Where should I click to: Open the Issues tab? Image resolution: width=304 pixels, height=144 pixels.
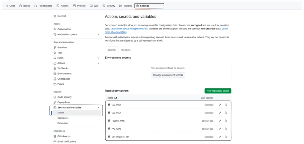(24, 6)
